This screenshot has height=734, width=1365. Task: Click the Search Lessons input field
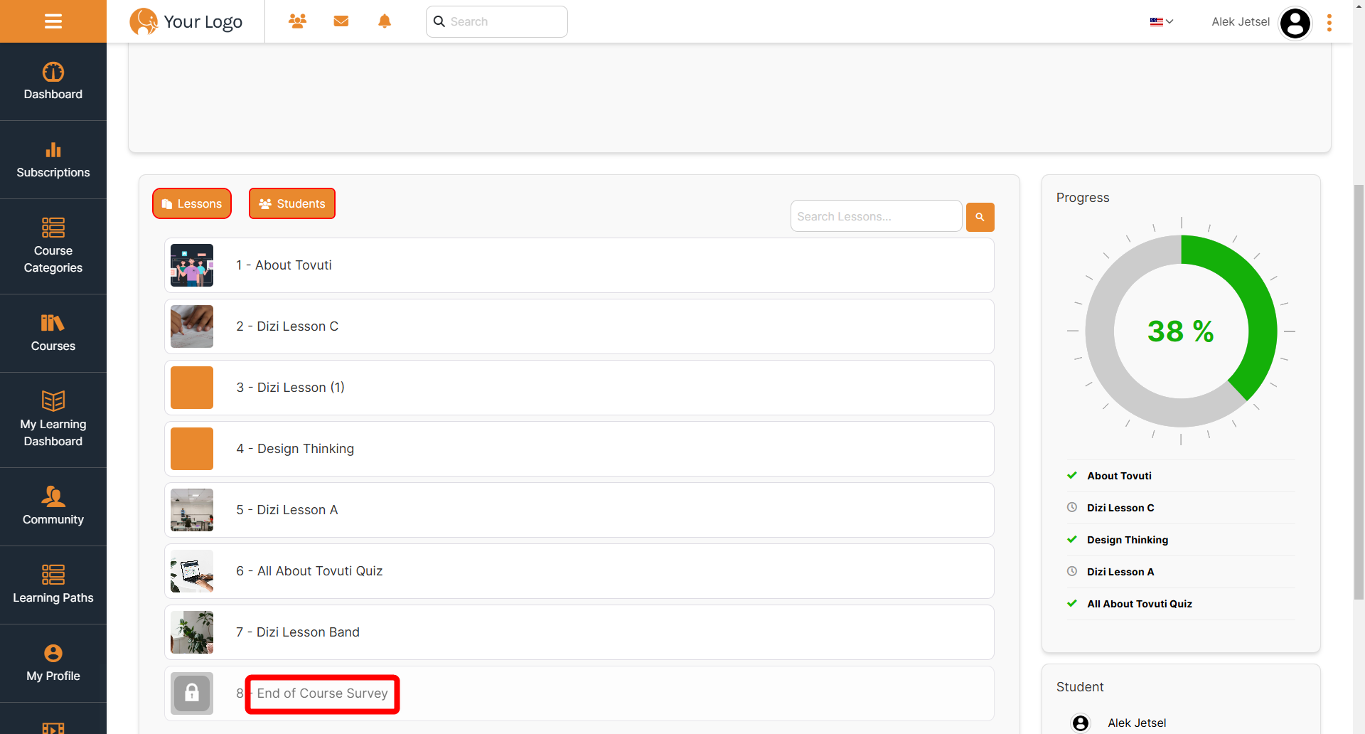click(x=876, y=216)
